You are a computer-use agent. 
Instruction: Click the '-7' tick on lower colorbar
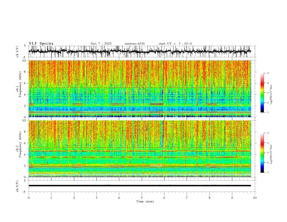click(267, 173)
